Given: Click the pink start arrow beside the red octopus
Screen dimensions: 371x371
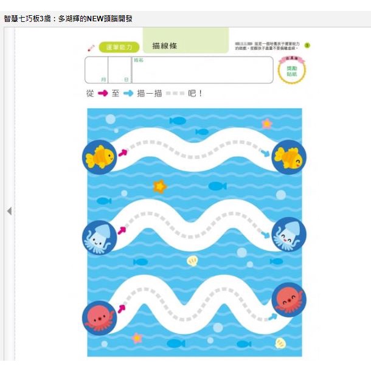Looking at the screenshot, I should click(x=122, y=309).
